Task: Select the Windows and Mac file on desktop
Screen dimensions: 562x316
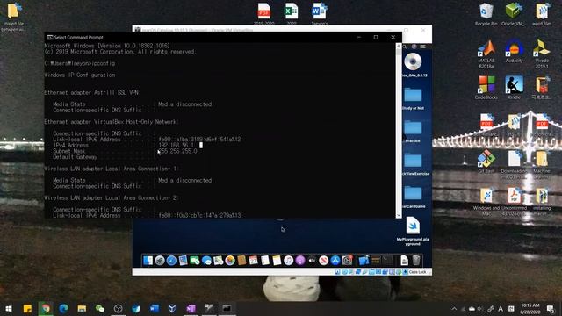Action: (x=486, y=201)
